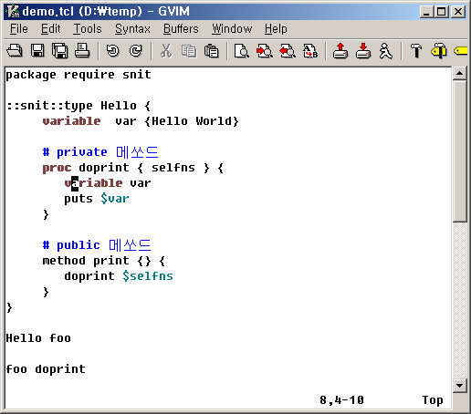This screenshot has height=414, width=471.
Task: Close the GVIM window
Action: [x=458, y=12]
